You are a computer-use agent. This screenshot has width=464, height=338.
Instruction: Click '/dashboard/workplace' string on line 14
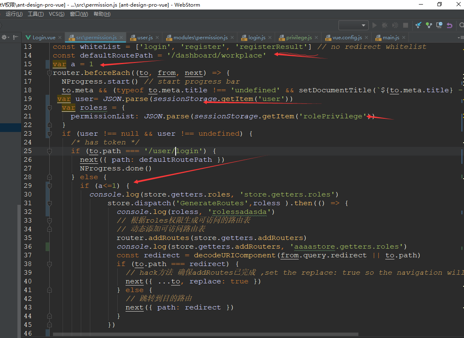217,55
